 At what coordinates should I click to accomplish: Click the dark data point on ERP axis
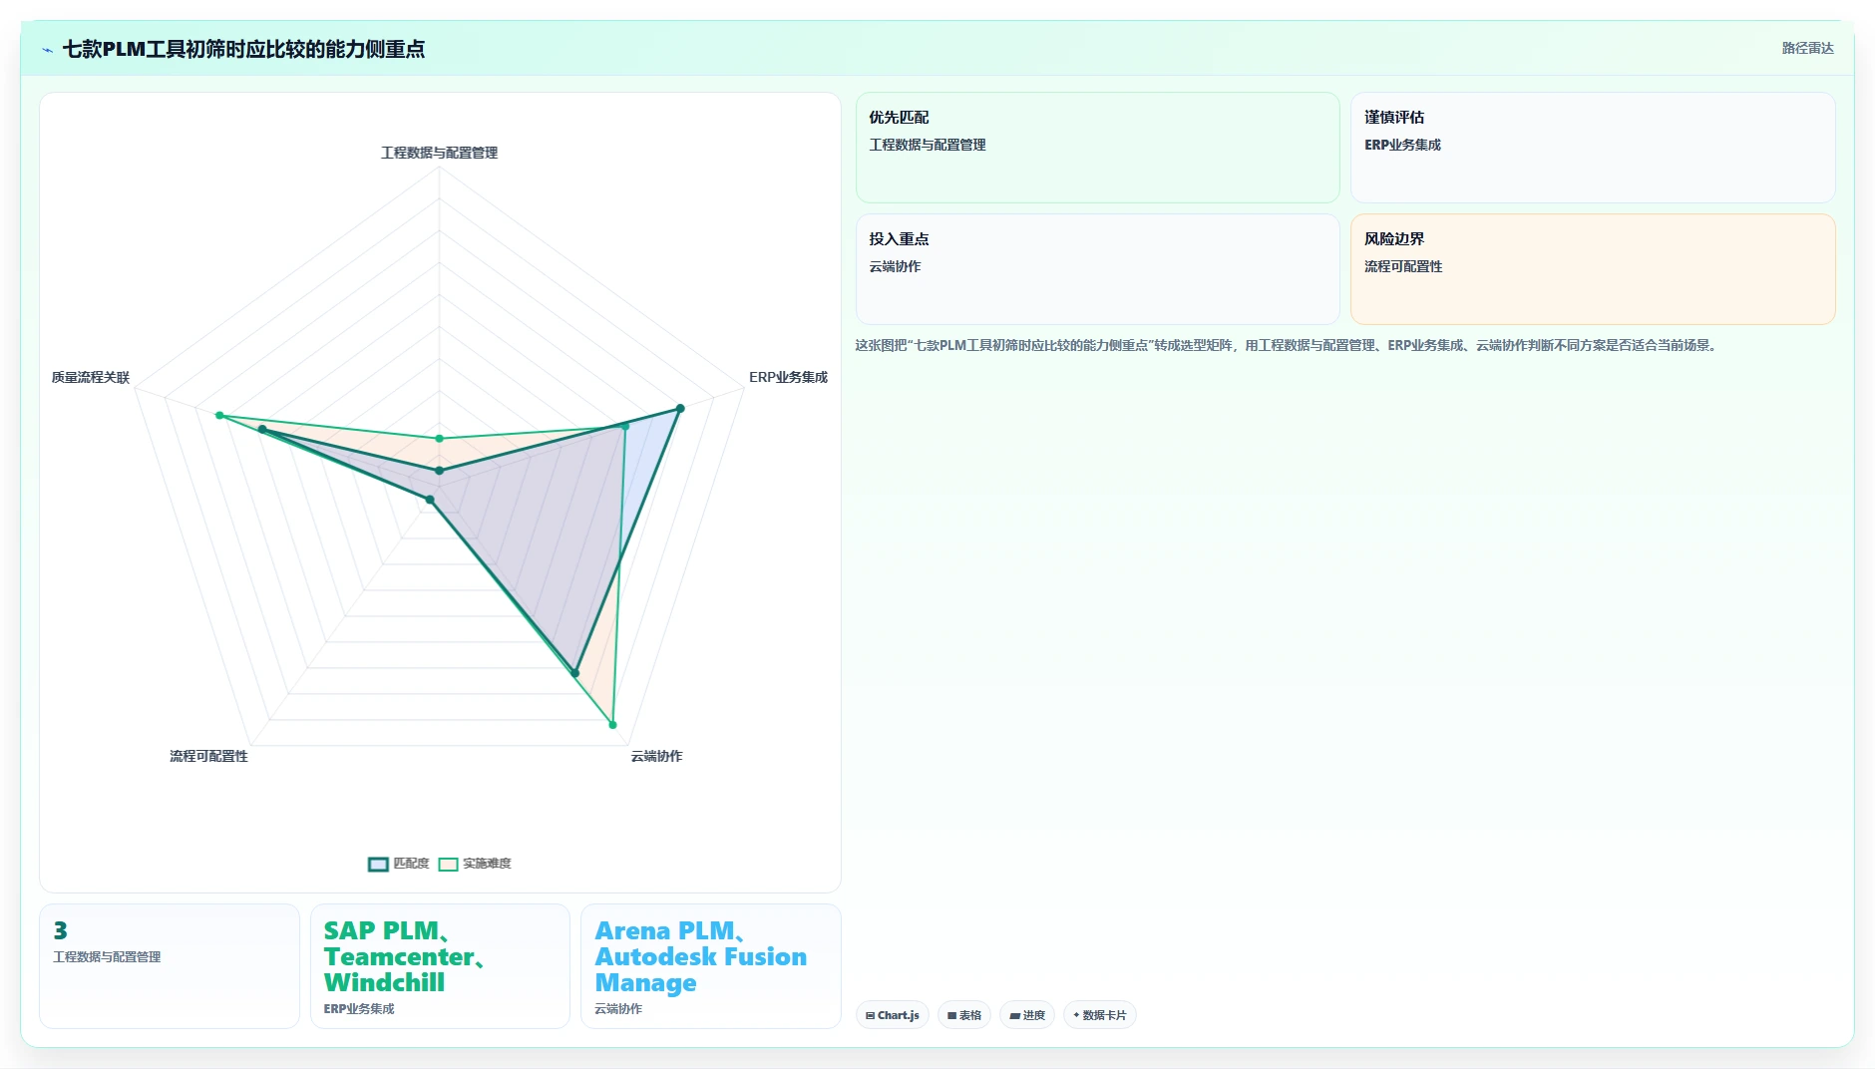pos(680,408)
